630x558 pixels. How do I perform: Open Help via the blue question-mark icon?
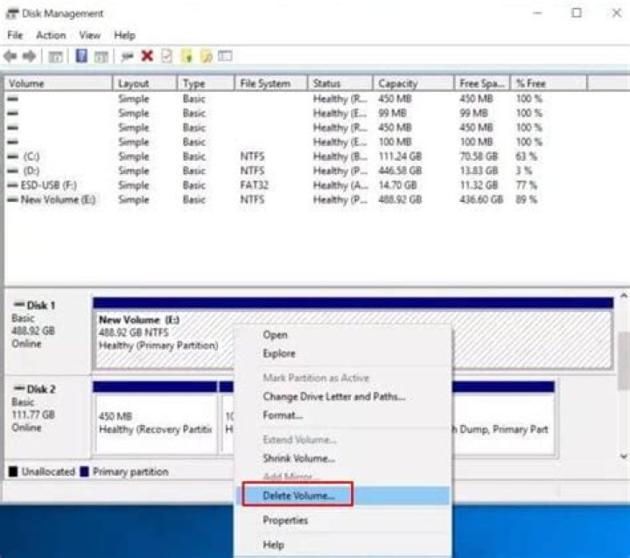[81, 56]
